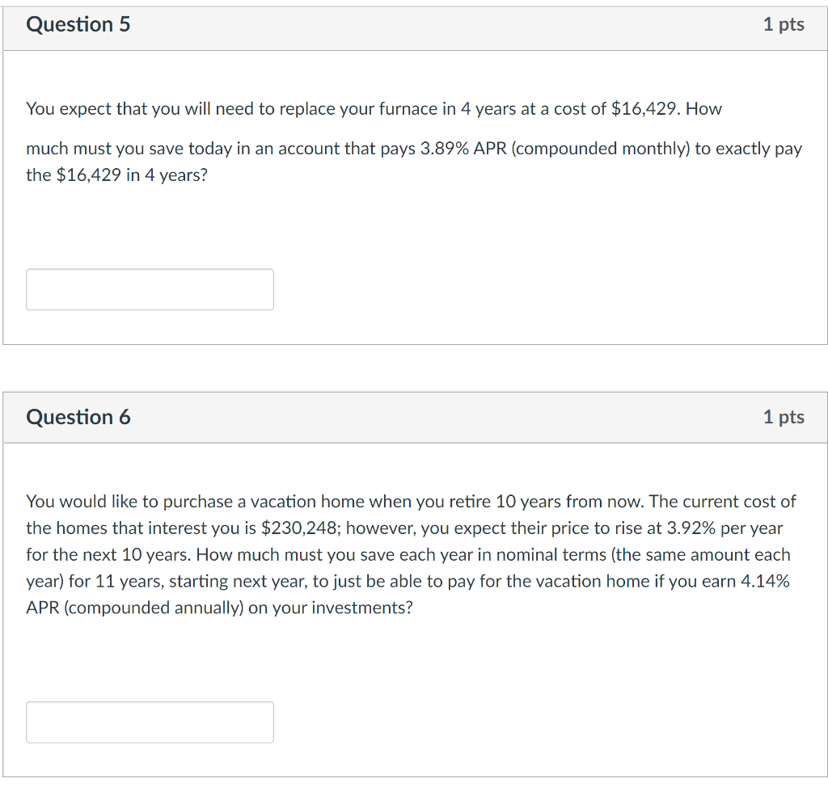Click the answer input field for Question 5

tap(150, 288)
